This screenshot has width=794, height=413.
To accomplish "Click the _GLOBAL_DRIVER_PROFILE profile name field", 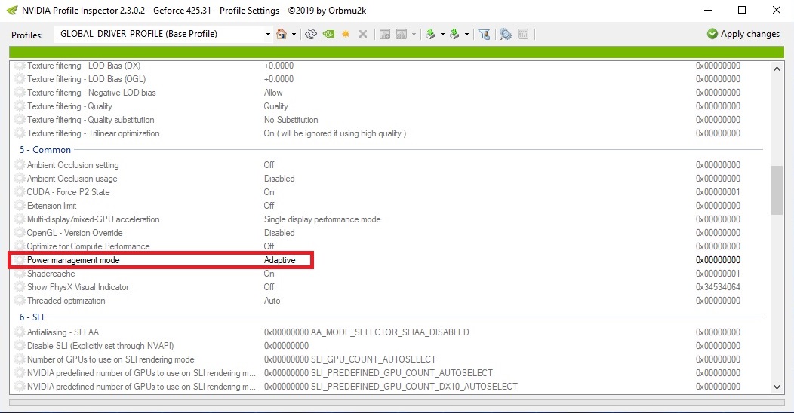I will click(159, 34).
